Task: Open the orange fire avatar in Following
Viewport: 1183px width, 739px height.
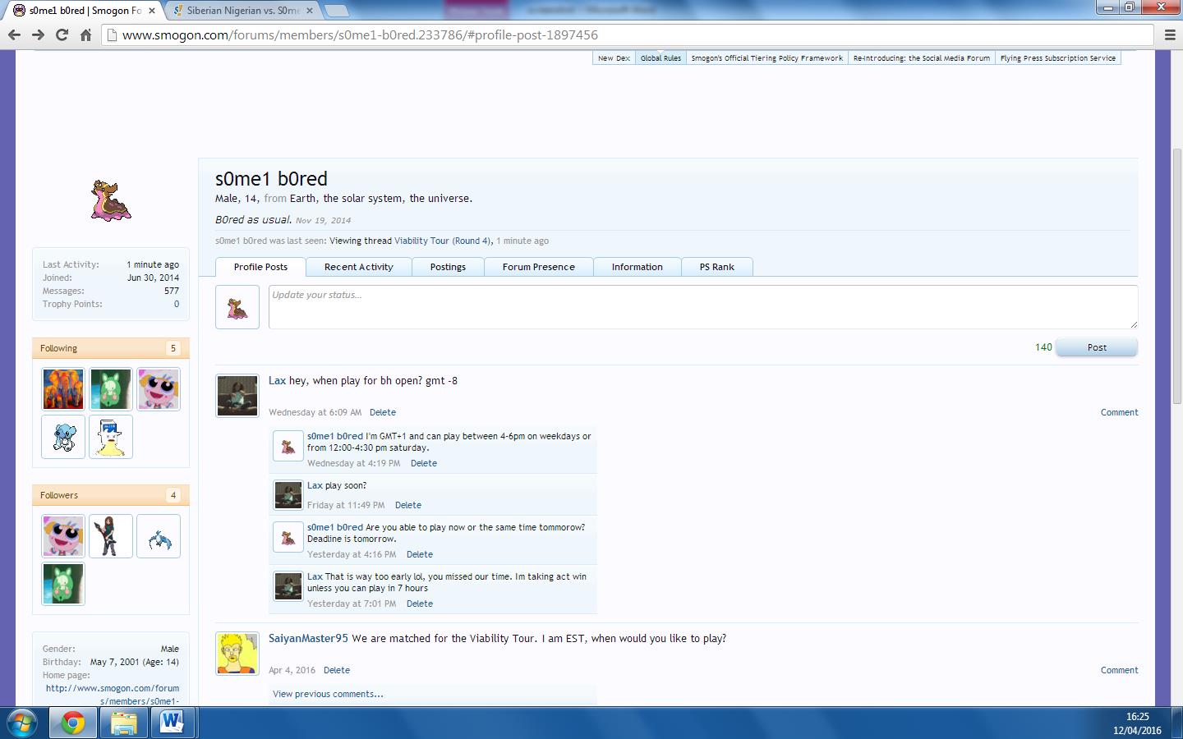Action: pos(63,389)
